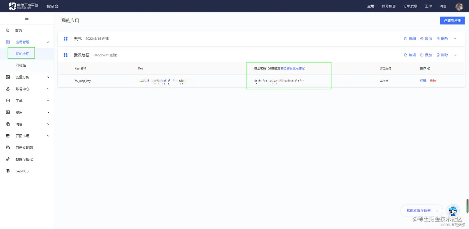
Task: Collapse the 应用管理 menu chevron
Action: pos(48,42)
